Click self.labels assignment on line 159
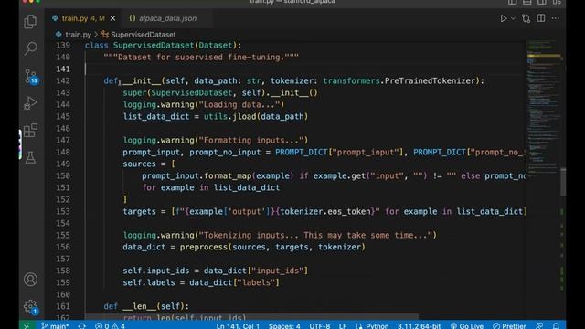This screenshot has width=585, height=329. [201, 282]
